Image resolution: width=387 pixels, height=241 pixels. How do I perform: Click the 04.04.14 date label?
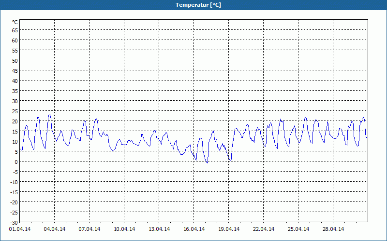pyautogui.click(x=55, y=229)
